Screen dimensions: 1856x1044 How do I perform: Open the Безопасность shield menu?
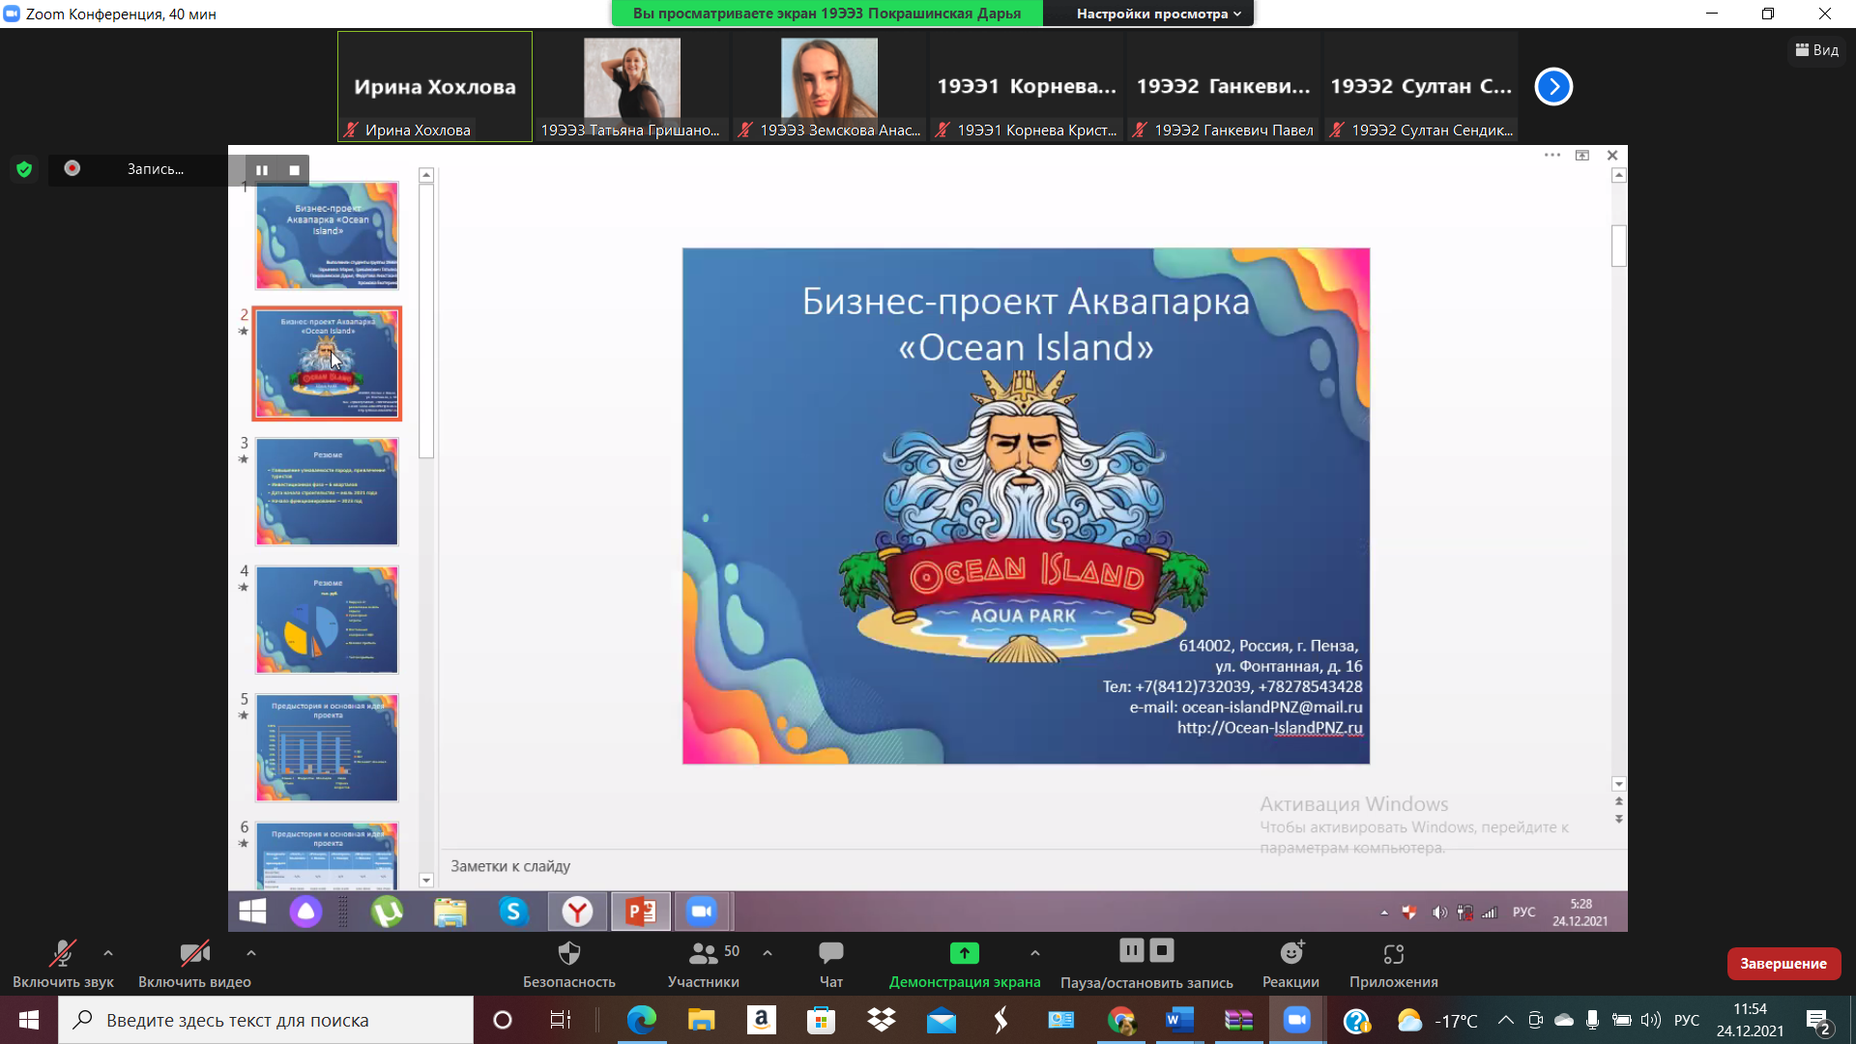[x=569, y=965]
